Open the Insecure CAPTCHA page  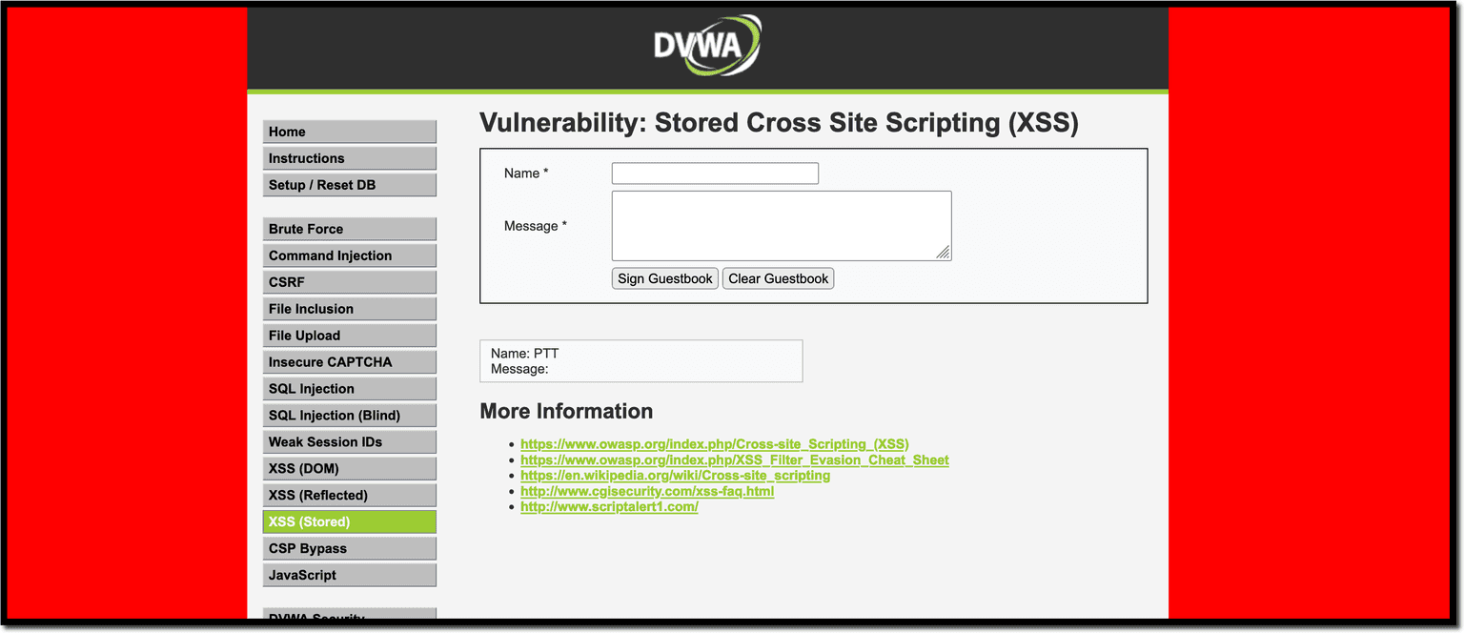pyautogui.click(x=349, y=361)
